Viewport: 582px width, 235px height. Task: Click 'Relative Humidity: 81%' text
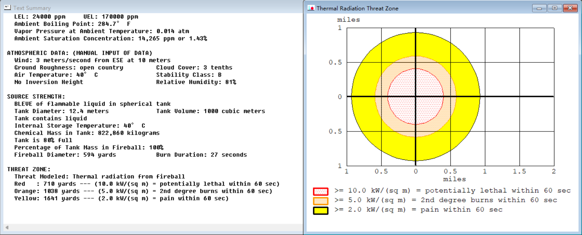[x=196, y=82]
